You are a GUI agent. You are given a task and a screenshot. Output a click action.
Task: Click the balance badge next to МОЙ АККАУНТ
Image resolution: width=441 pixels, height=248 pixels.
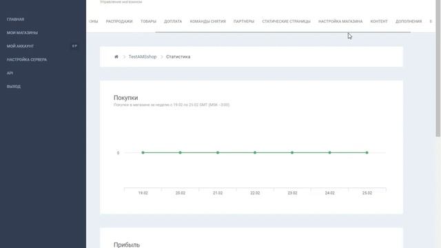click(x=74, y=46)
